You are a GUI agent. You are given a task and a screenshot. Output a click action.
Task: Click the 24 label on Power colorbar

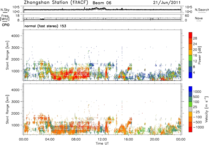click(x=195, y=44)
